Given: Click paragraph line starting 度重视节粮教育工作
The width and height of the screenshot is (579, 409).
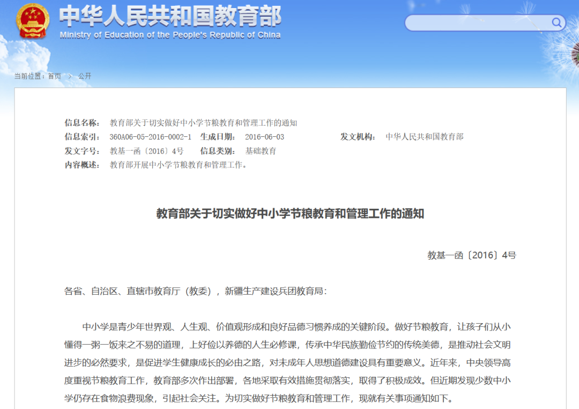Looking at the screenshot, I should [287, 381].
